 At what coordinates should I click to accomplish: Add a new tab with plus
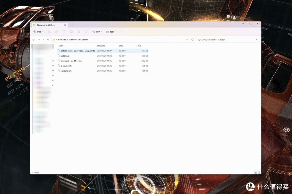72,25
